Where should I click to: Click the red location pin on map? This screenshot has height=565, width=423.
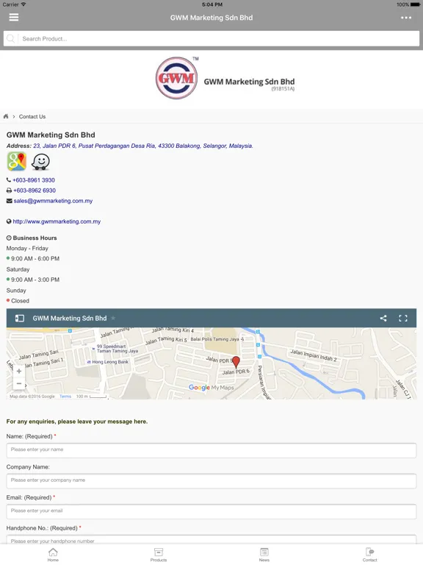[236, 362]
